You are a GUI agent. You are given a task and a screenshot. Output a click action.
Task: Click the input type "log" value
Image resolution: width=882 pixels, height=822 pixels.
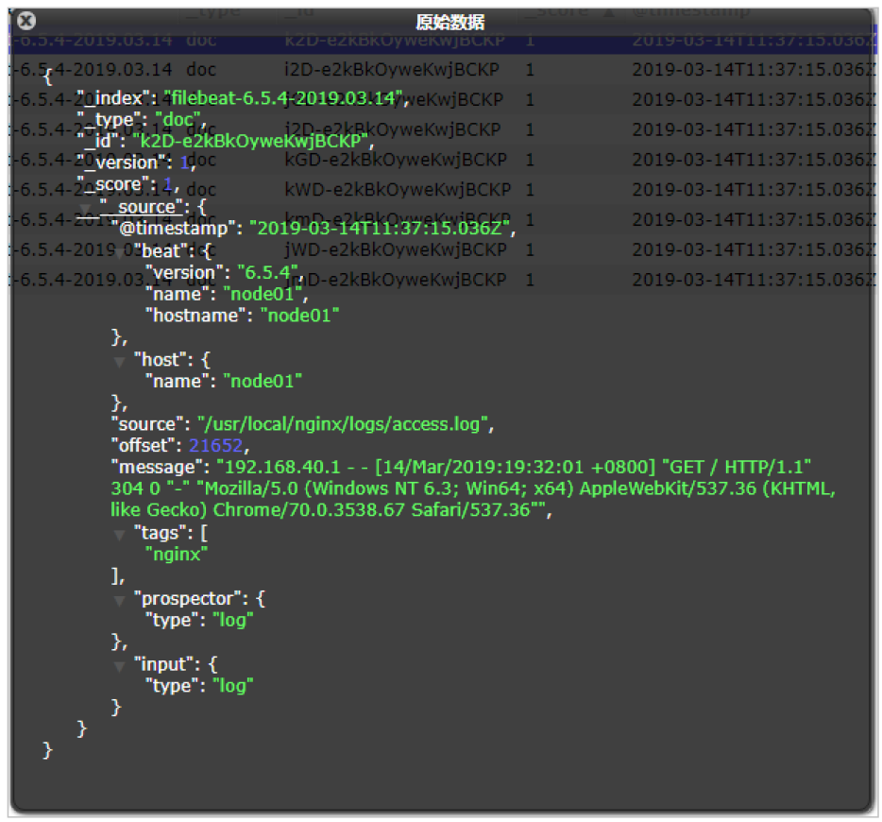tap(233, 686)
